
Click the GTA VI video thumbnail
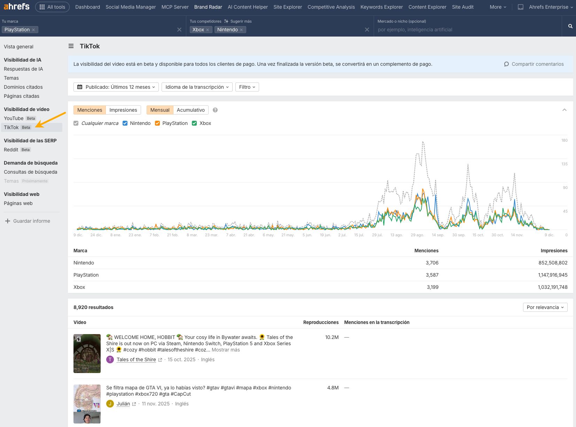(x=87, y=404)
